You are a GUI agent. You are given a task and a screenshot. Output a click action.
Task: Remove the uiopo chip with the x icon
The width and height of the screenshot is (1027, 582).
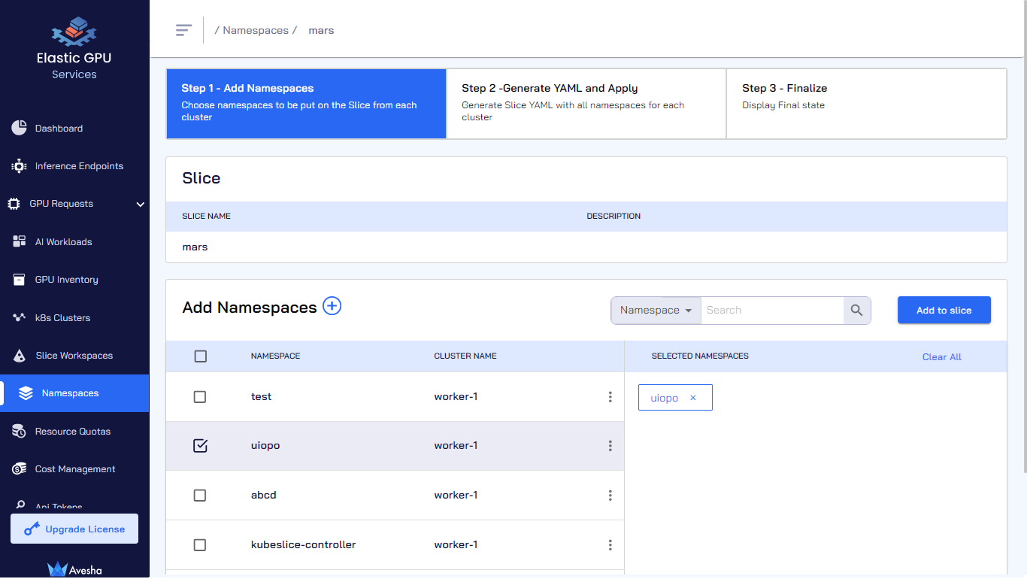pos(693,398)
